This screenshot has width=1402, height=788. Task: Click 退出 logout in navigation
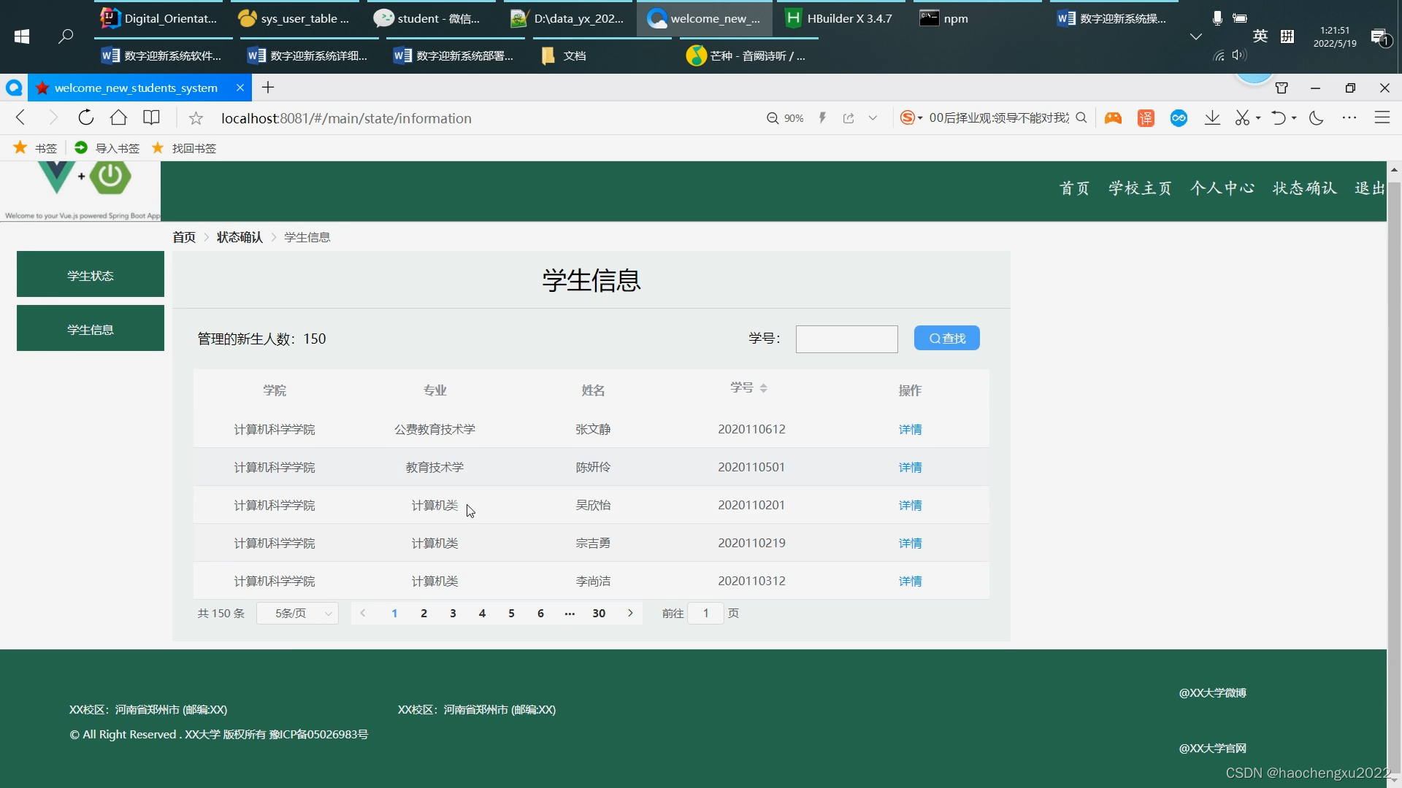[1370, 188]
